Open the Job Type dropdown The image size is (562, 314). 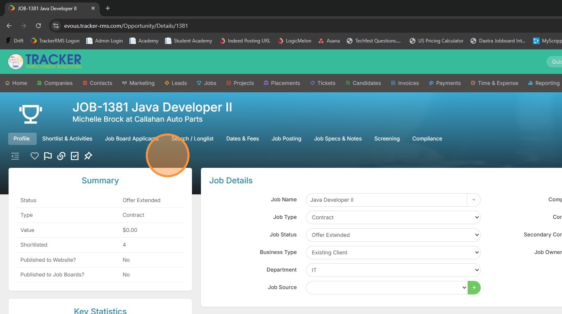(393, 218)
